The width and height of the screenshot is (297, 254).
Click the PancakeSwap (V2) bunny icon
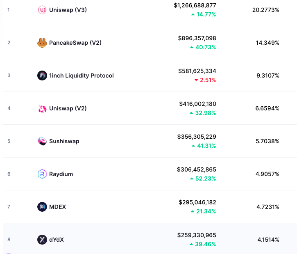tap(42, 43)
